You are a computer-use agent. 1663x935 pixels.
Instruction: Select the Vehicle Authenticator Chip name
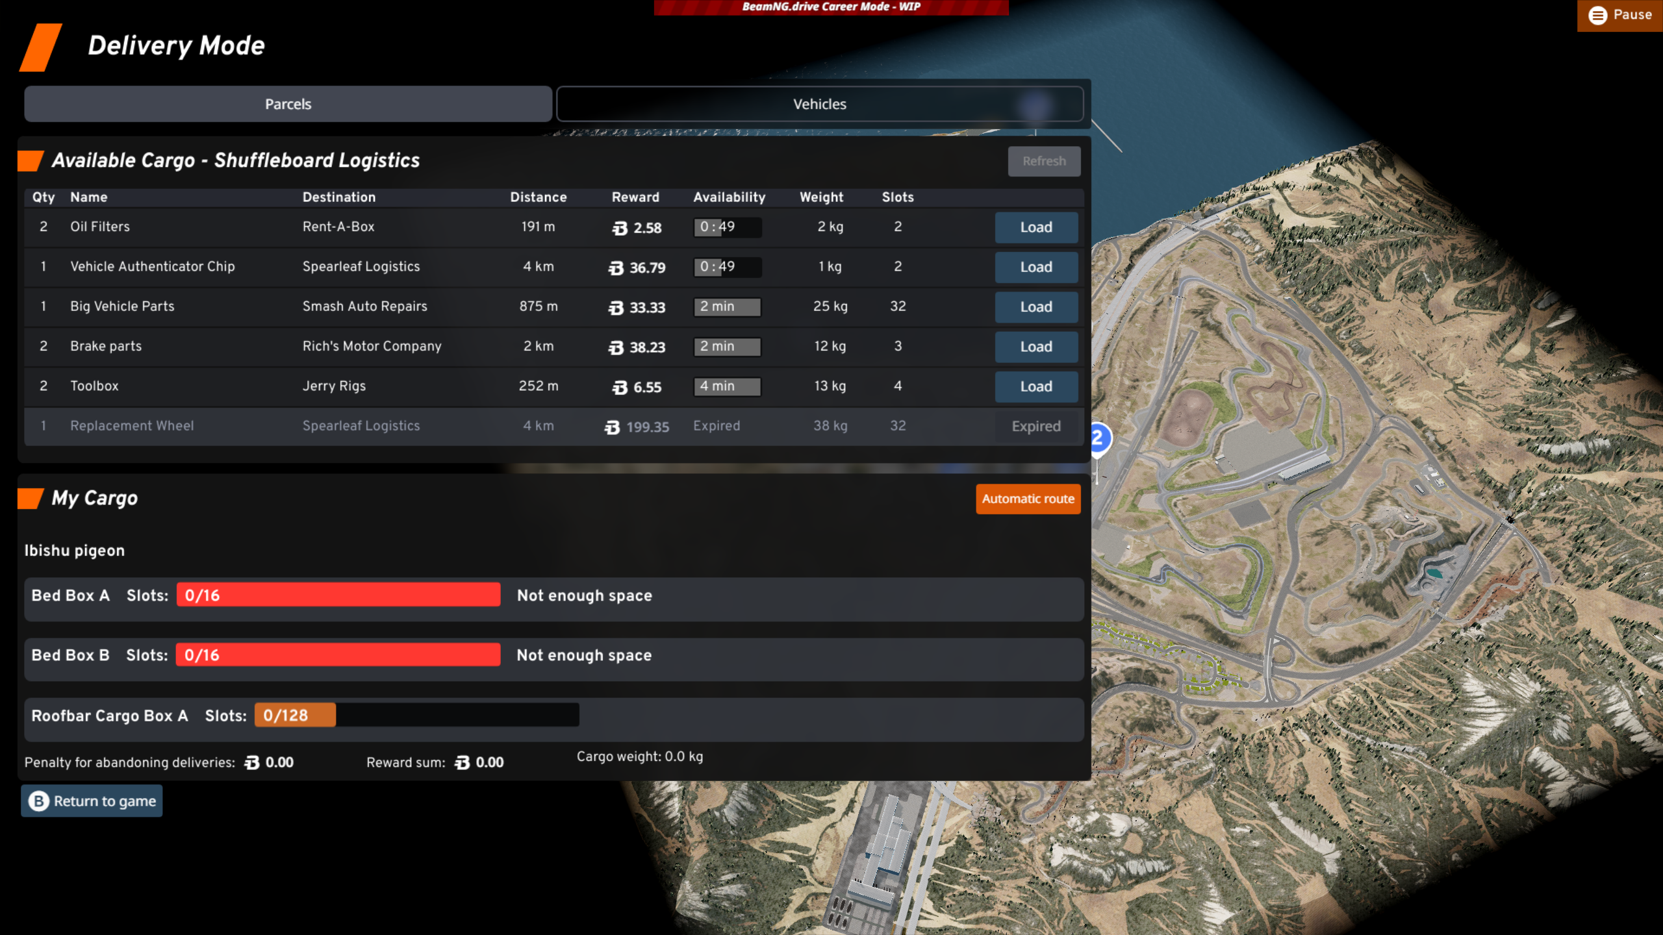tap(153, 266)
